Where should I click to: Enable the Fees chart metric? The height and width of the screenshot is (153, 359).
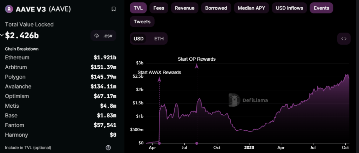tap(158, 8)
